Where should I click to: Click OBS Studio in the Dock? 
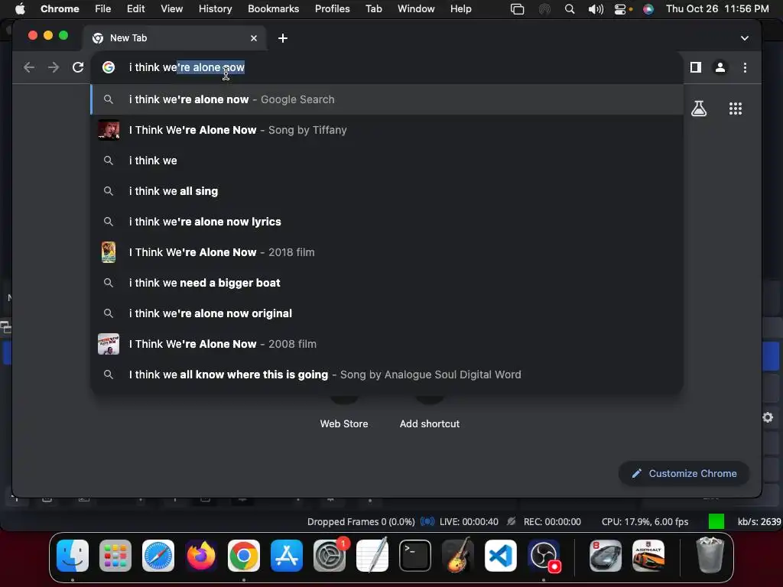click(544, 556)
